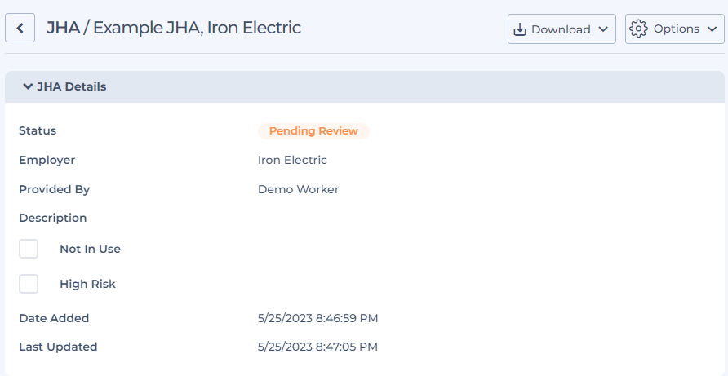The height and width of the screenshot is (376, 728).
Task: Open the Download dropdown arrow
Action: click(603, 29)
